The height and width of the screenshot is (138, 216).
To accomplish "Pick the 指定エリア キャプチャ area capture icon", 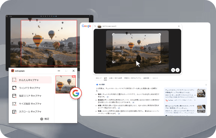I will 14,96.
